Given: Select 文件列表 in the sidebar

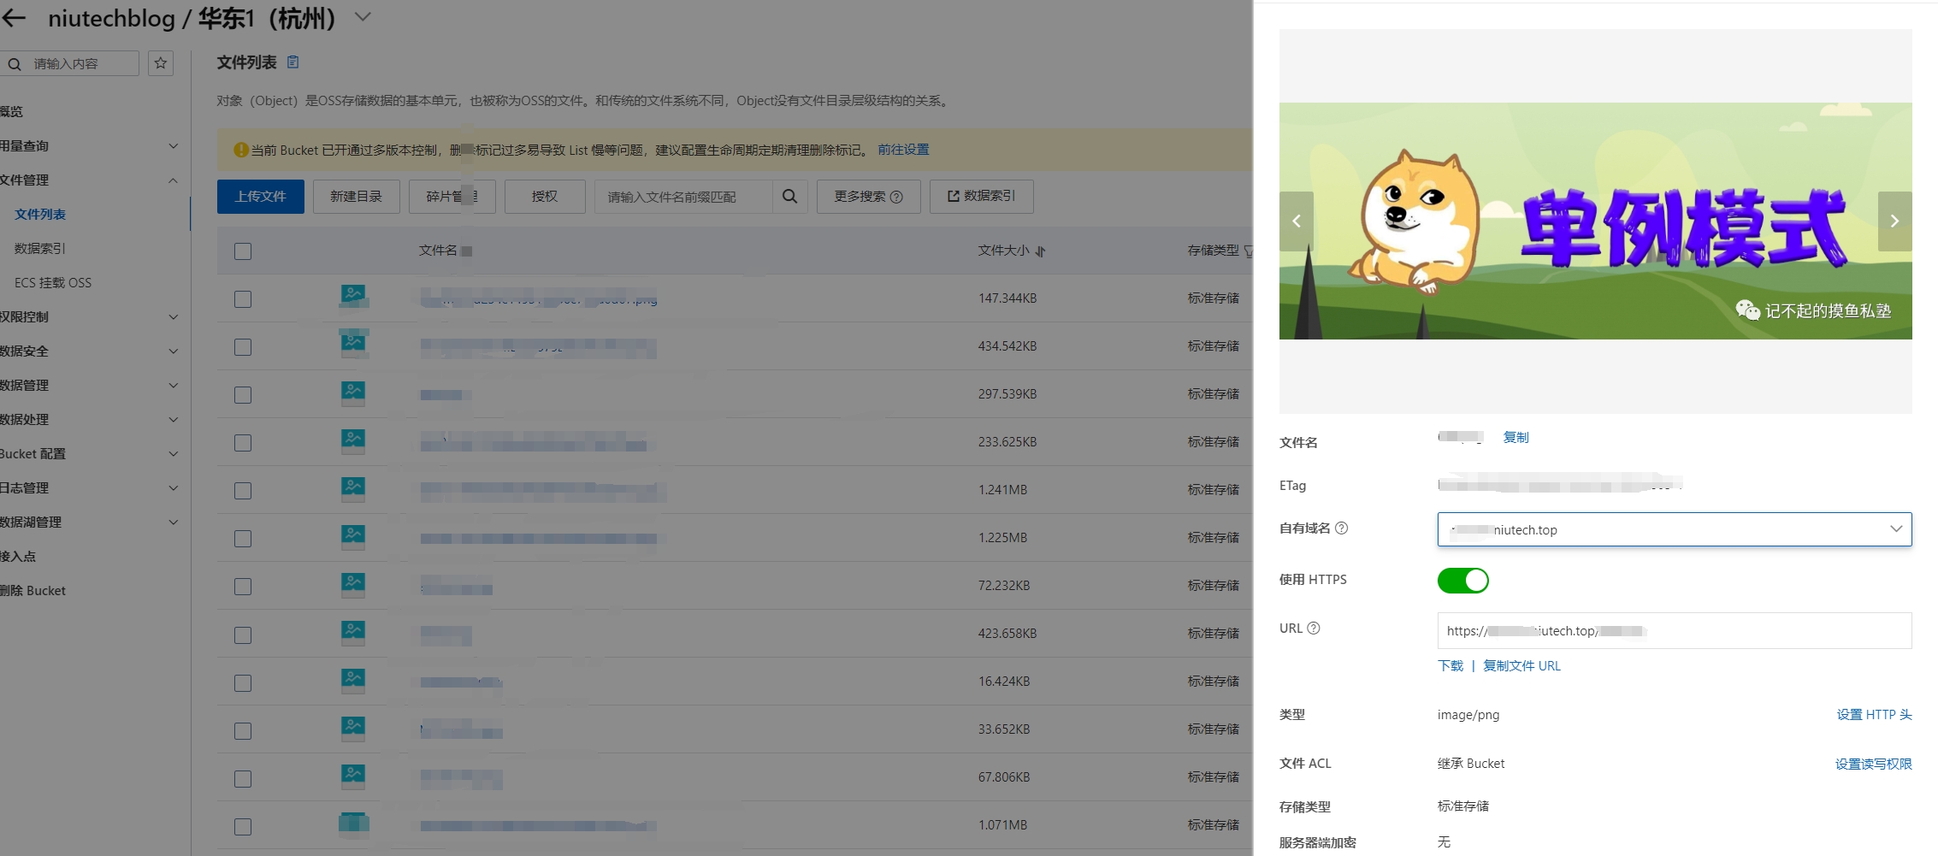Looking at the screenshot, I should click(x=40, y=214).
